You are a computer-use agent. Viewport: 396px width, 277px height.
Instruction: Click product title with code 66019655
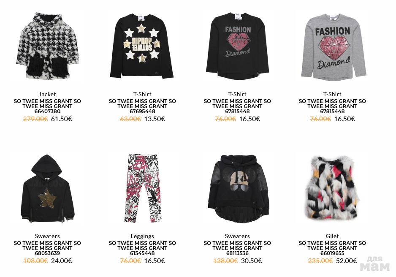pyautogui.click(x=332, y=248)
